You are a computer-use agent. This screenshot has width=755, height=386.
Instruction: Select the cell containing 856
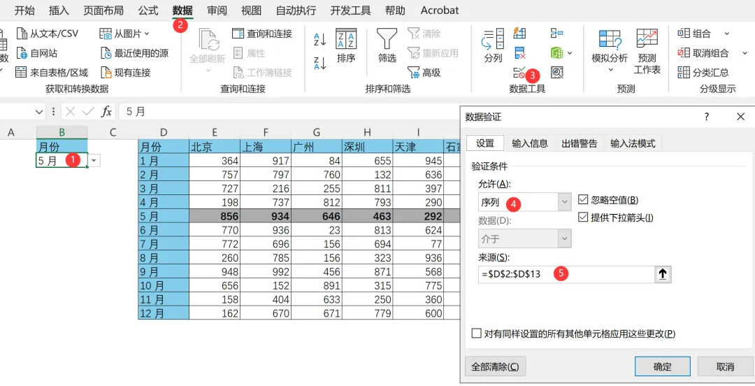[215, 216]
